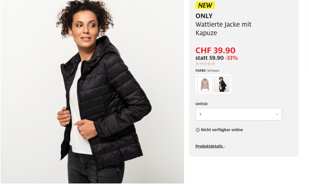The image size is (309, 190).
Task: Click the yellow NEW badge
Action: tap(205, 5)
